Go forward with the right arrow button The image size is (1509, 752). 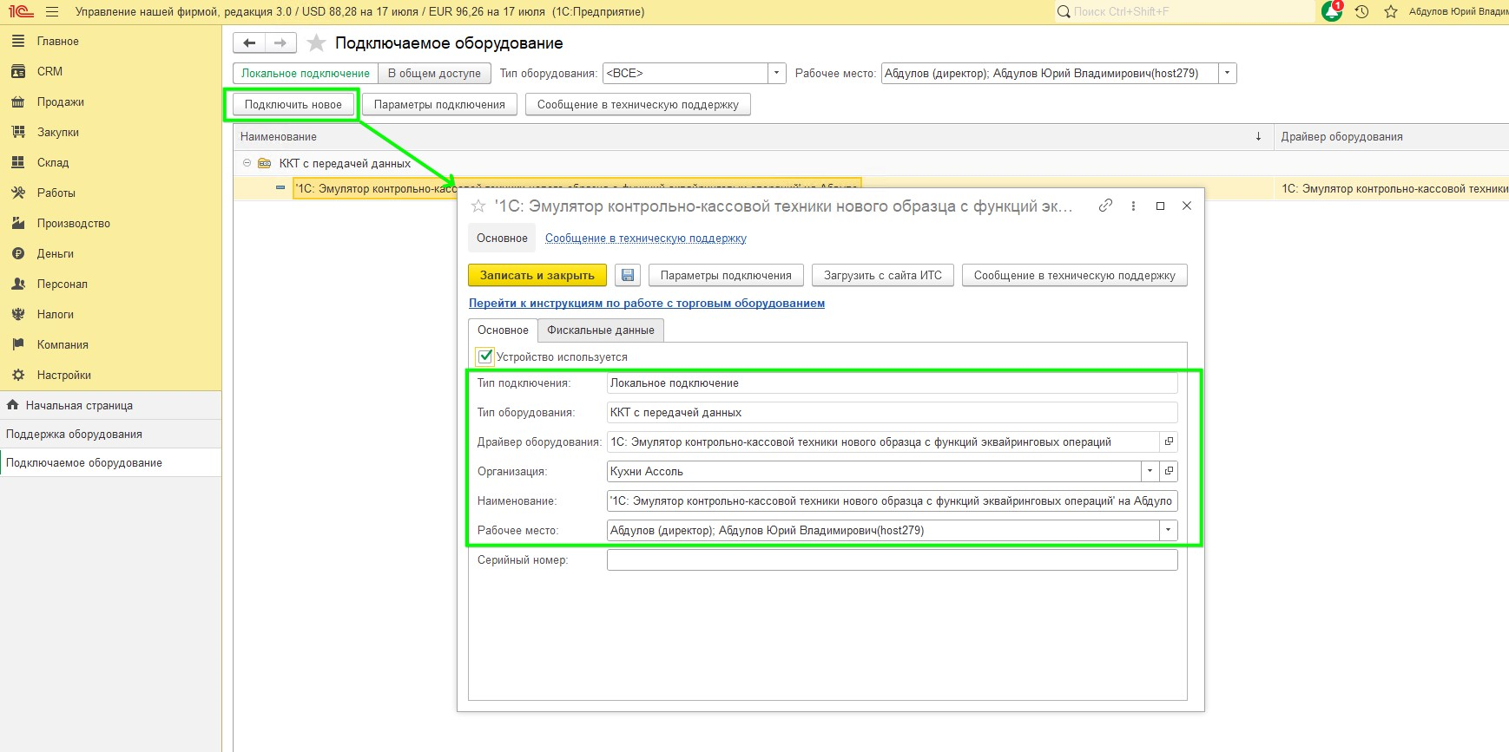(280, 43)
